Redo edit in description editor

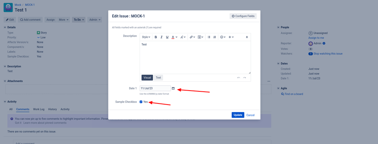pos(244,78)
